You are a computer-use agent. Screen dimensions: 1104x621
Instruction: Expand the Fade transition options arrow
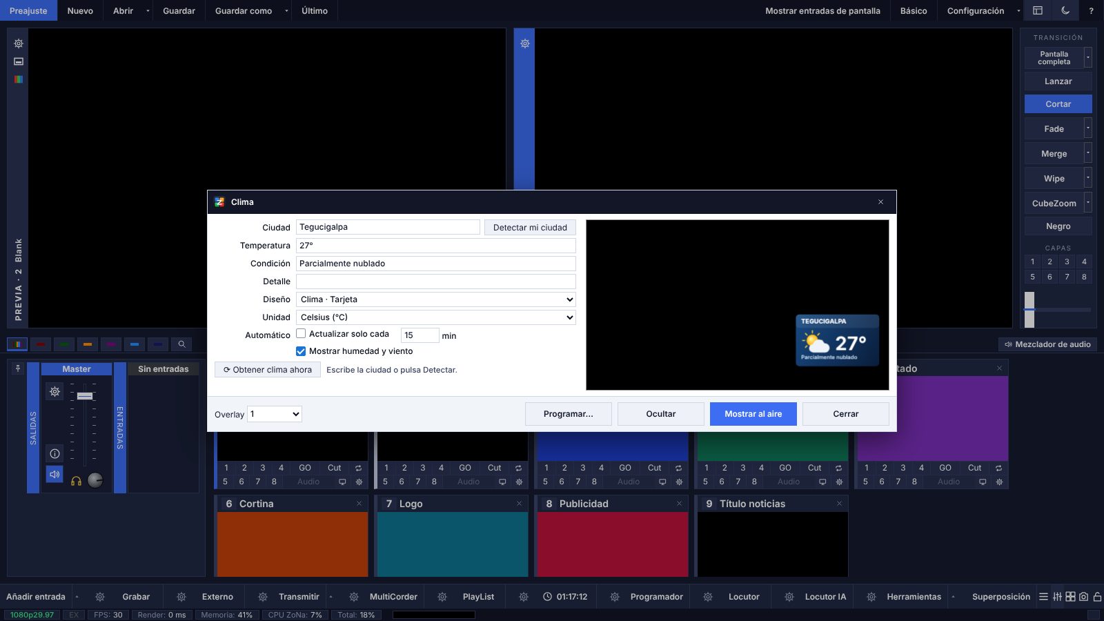1088,128
